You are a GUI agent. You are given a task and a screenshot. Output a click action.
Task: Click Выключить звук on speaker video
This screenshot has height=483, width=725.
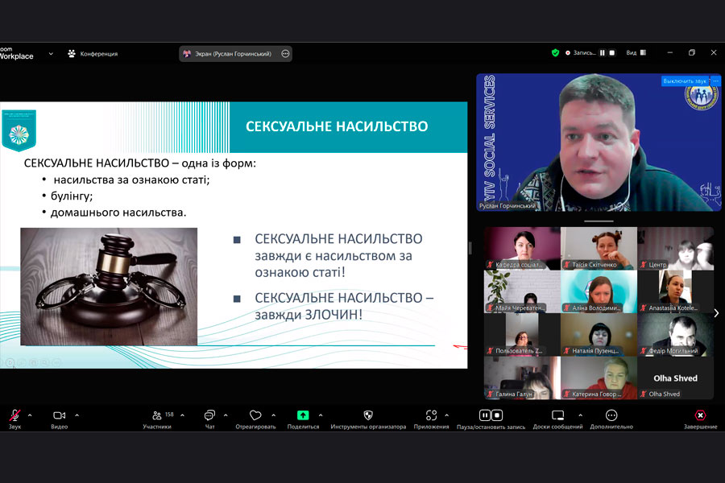(685, 80)
